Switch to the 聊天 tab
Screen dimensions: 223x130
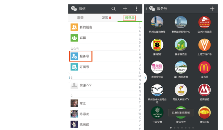80,18
